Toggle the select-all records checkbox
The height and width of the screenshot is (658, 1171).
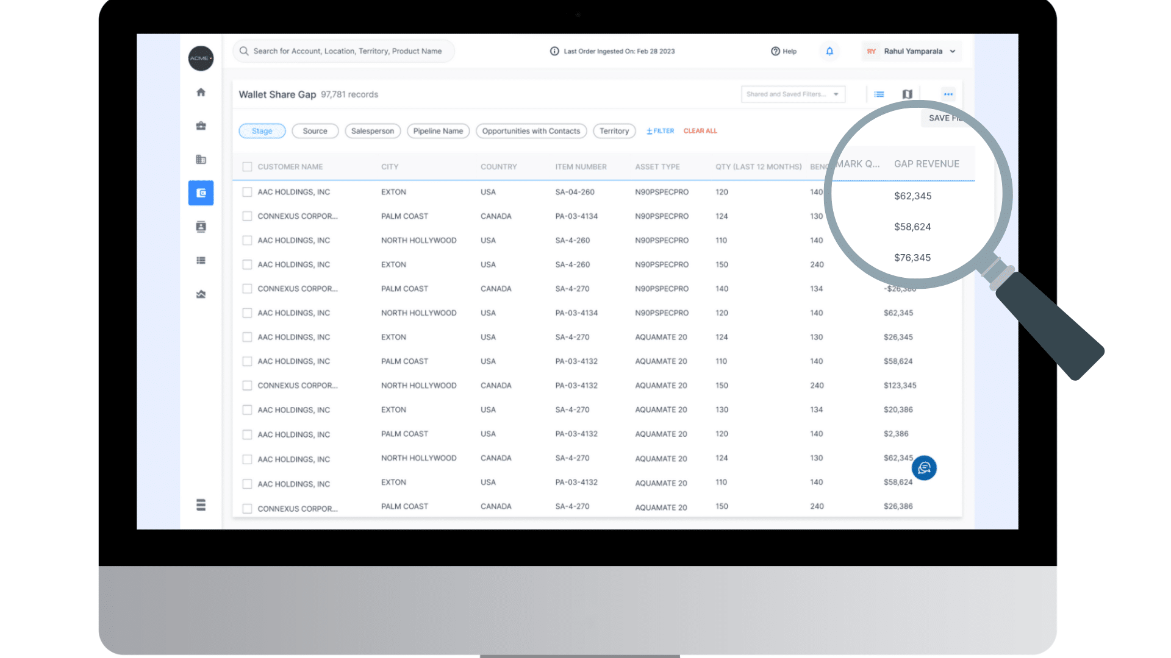(247, 166)
